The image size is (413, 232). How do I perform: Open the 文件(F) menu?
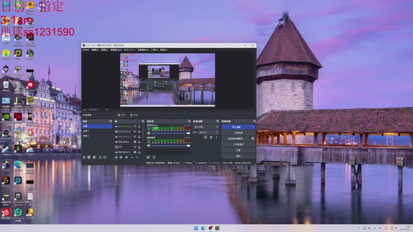click(86, 50)
